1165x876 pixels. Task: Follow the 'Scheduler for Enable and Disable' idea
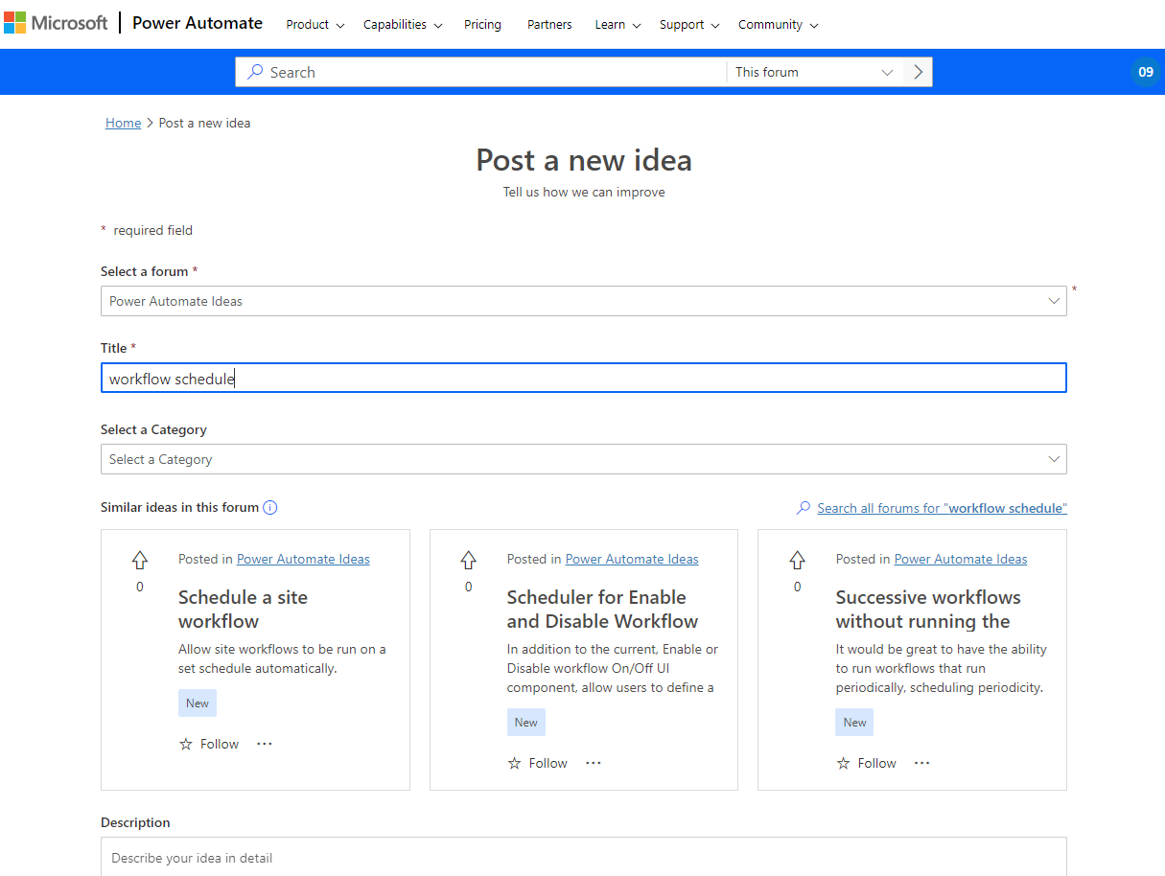538,763
